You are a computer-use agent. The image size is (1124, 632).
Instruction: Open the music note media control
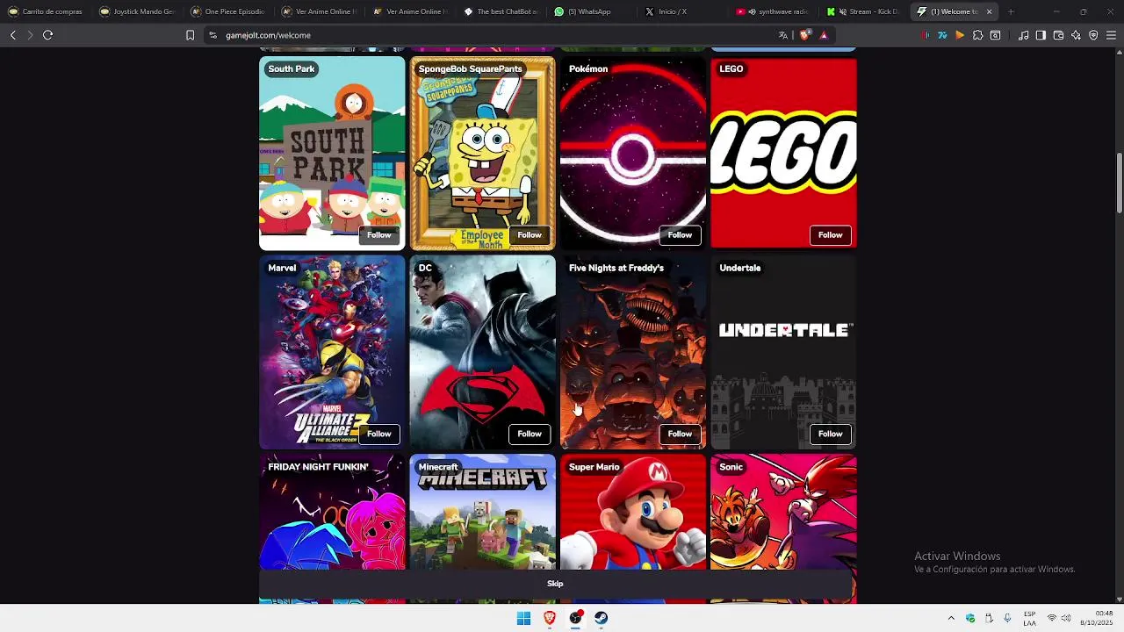pos(1024,35)
